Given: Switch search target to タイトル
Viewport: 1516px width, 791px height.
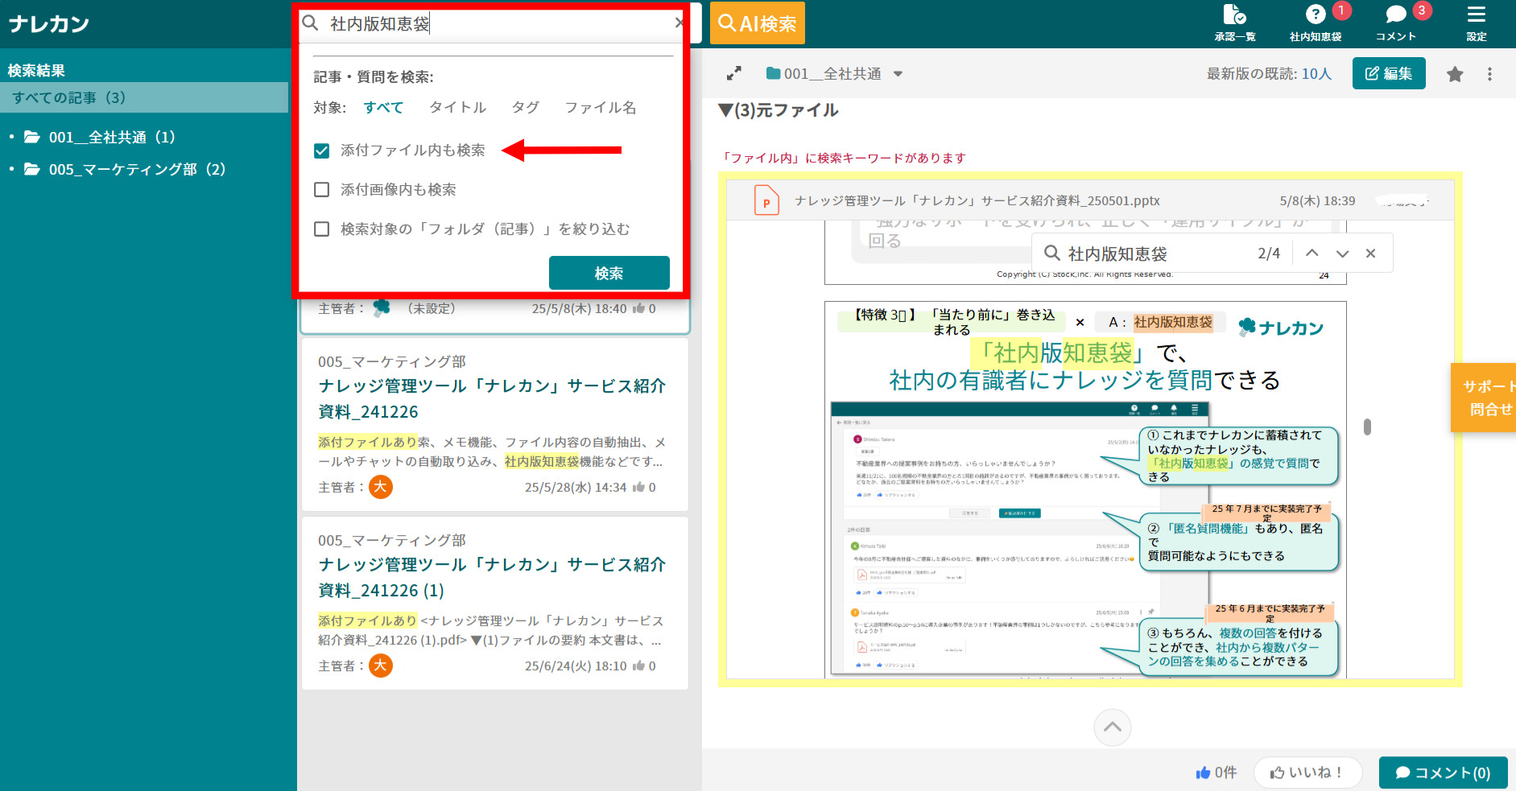Looking at the screenshot, I should tap(456, 107).
